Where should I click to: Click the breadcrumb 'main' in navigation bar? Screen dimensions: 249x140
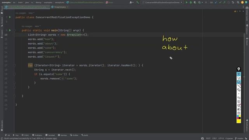click(20, 2)
